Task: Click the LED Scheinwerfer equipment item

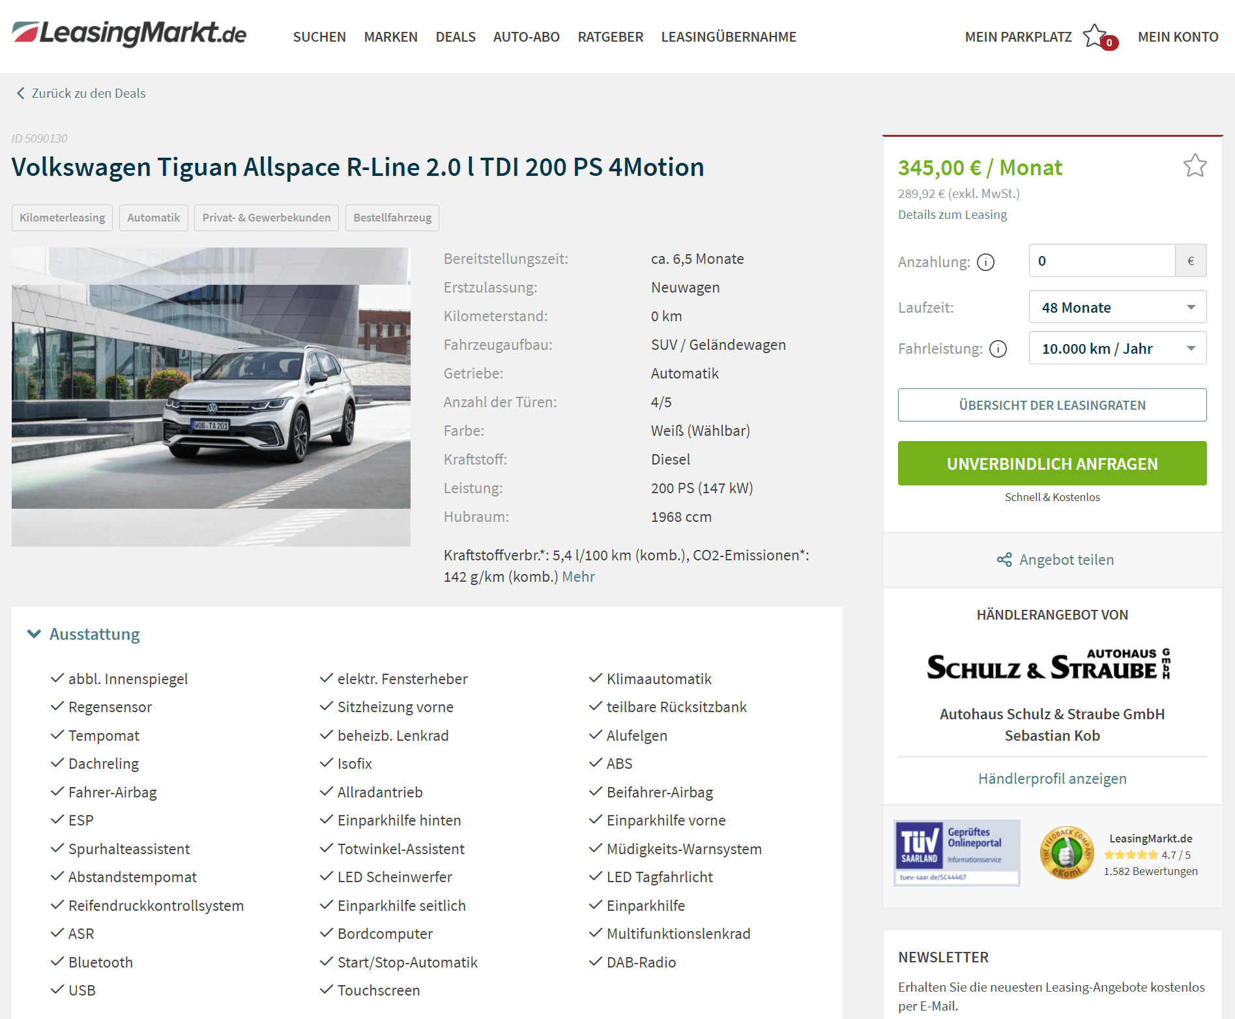Action: [x=394, y=877]
